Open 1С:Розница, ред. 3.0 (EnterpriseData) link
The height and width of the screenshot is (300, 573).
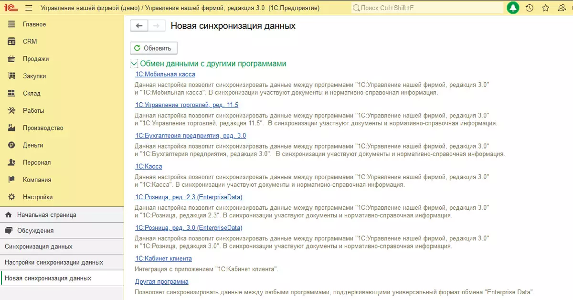tap(189, 228)
